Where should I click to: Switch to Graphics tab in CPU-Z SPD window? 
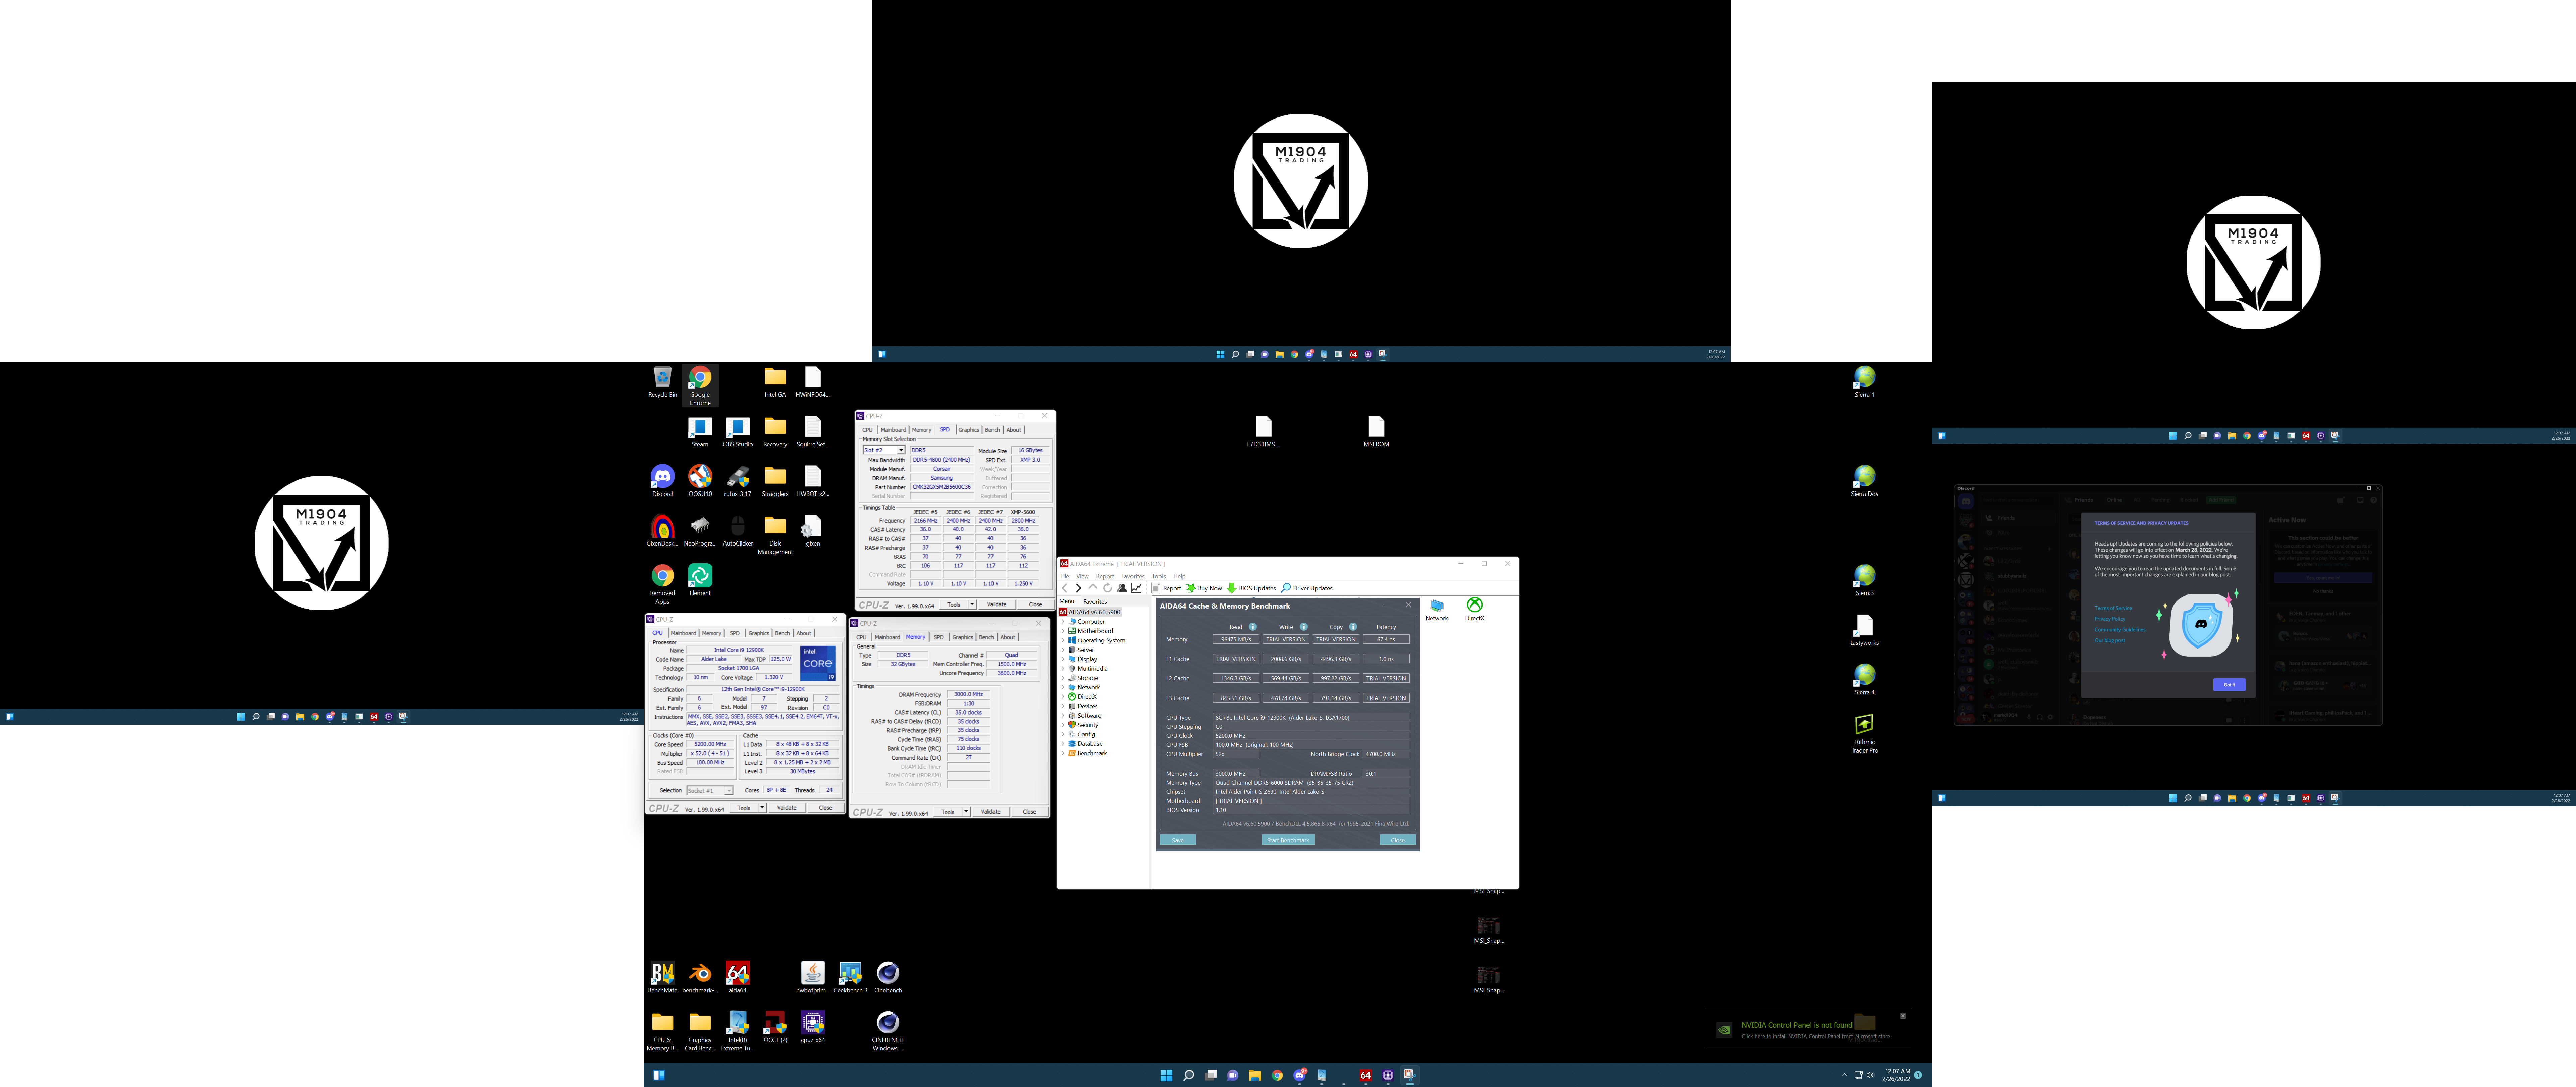coord(969,430)
